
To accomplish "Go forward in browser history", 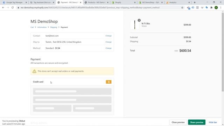I will point(8,8).
